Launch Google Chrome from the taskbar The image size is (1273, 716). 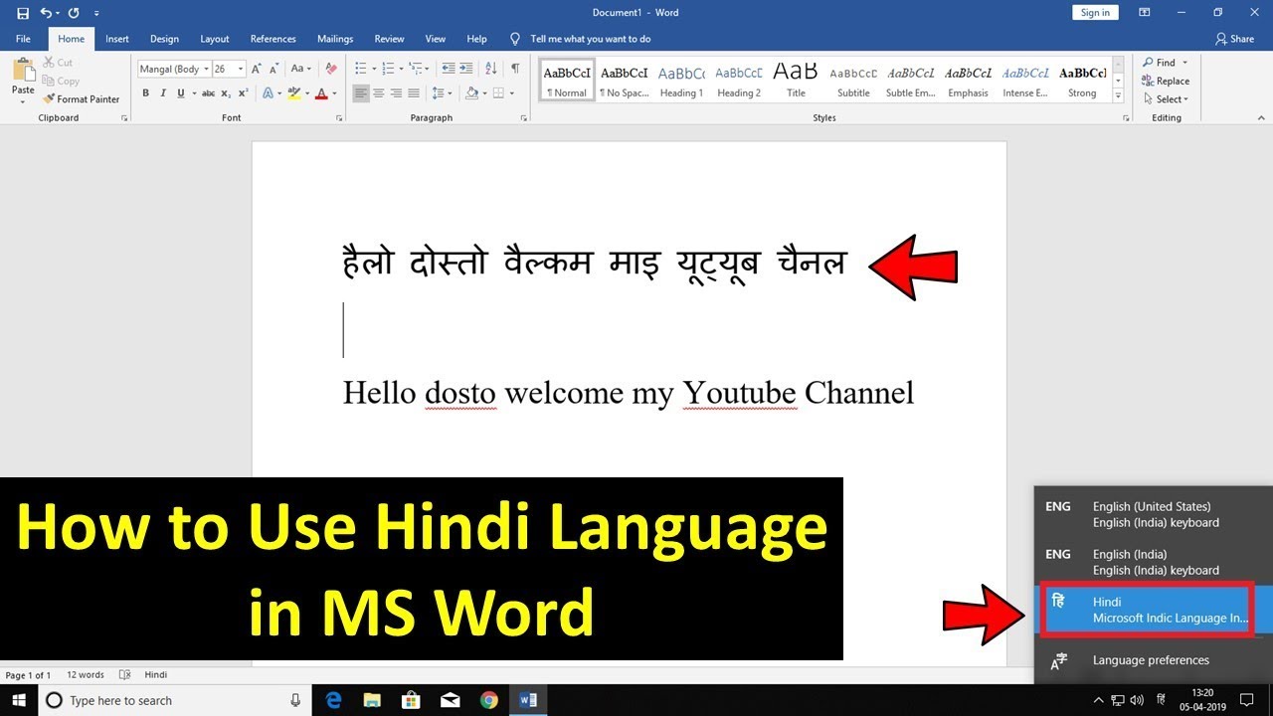coord(488,700)
